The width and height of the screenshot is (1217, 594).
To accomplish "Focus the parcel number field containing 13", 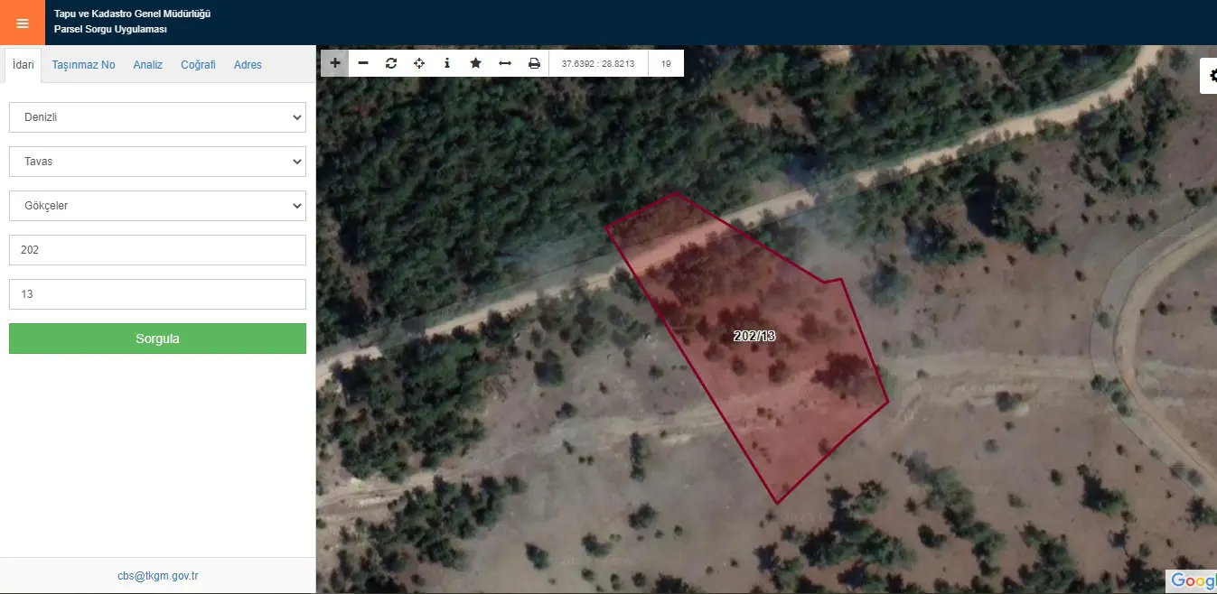I will [157, 294].
